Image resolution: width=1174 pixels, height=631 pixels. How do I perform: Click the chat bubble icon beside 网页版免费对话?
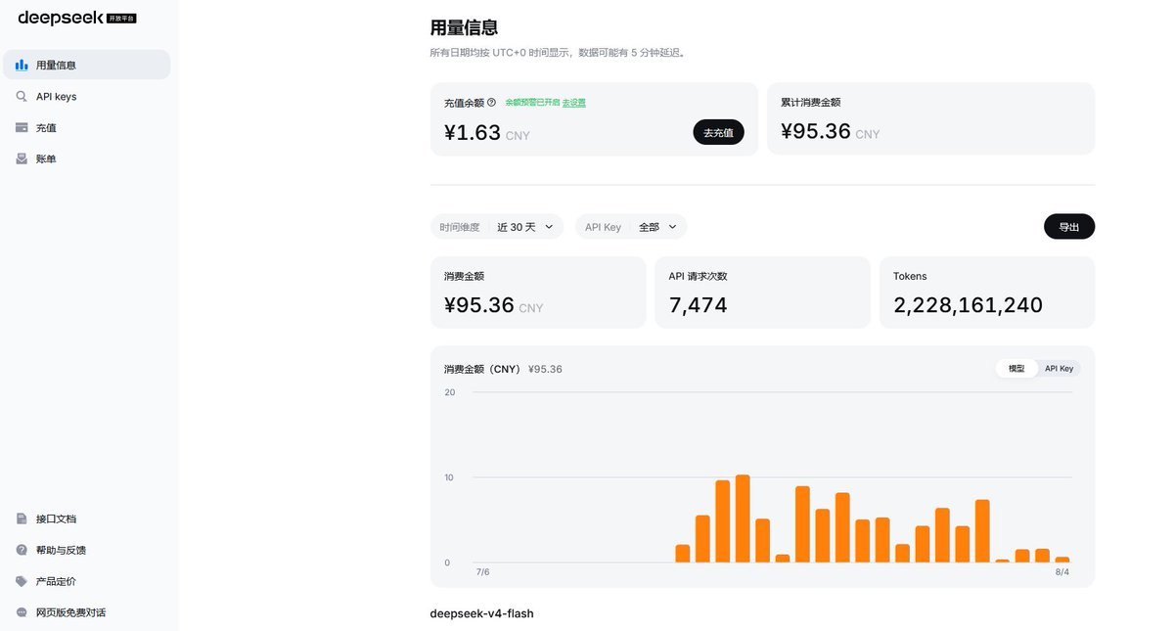22,612
